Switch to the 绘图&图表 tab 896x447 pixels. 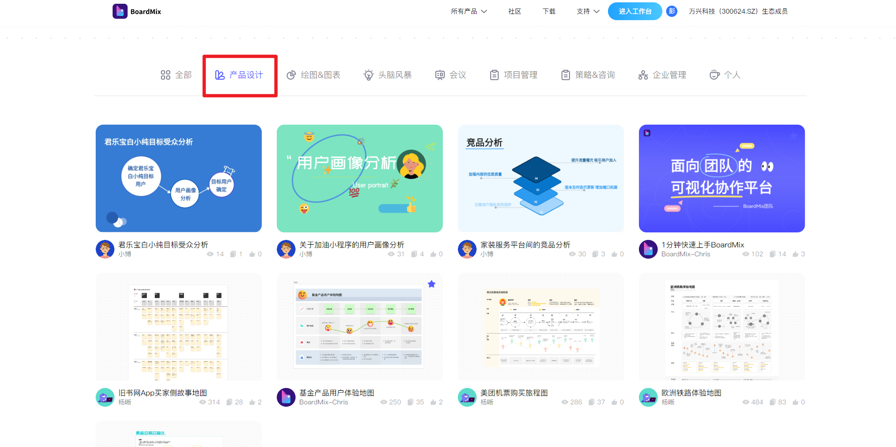[x=313, y=75]
